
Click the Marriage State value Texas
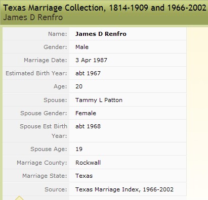click(x=84, y=176)
